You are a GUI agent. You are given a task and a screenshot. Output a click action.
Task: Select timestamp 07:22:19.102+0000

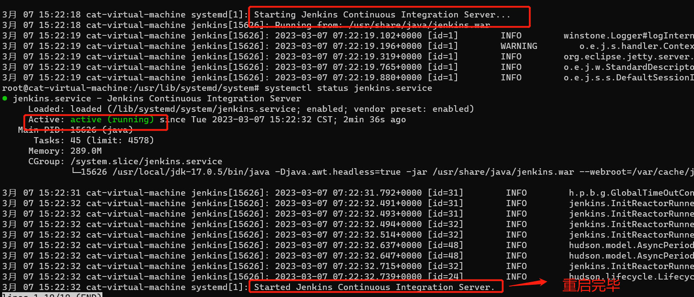click(377, 36)
